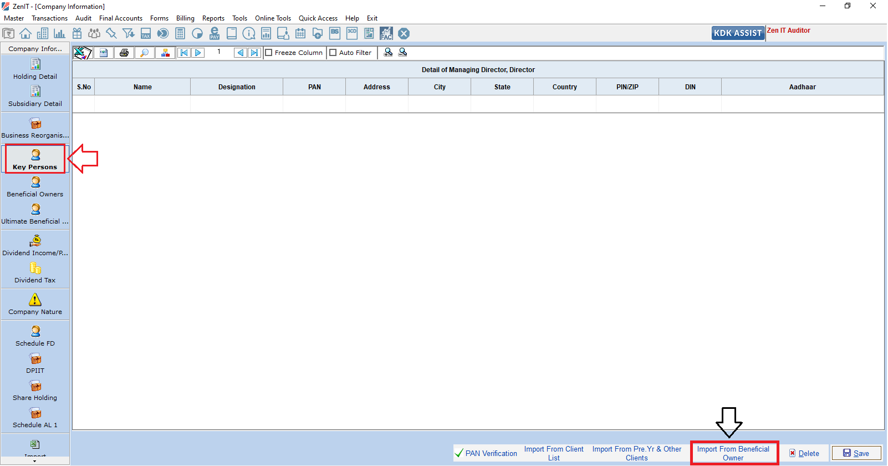Viewport: 888px width, 466px height.
Task: Enable Auto Filter checkbox
Action: (333, 53)
